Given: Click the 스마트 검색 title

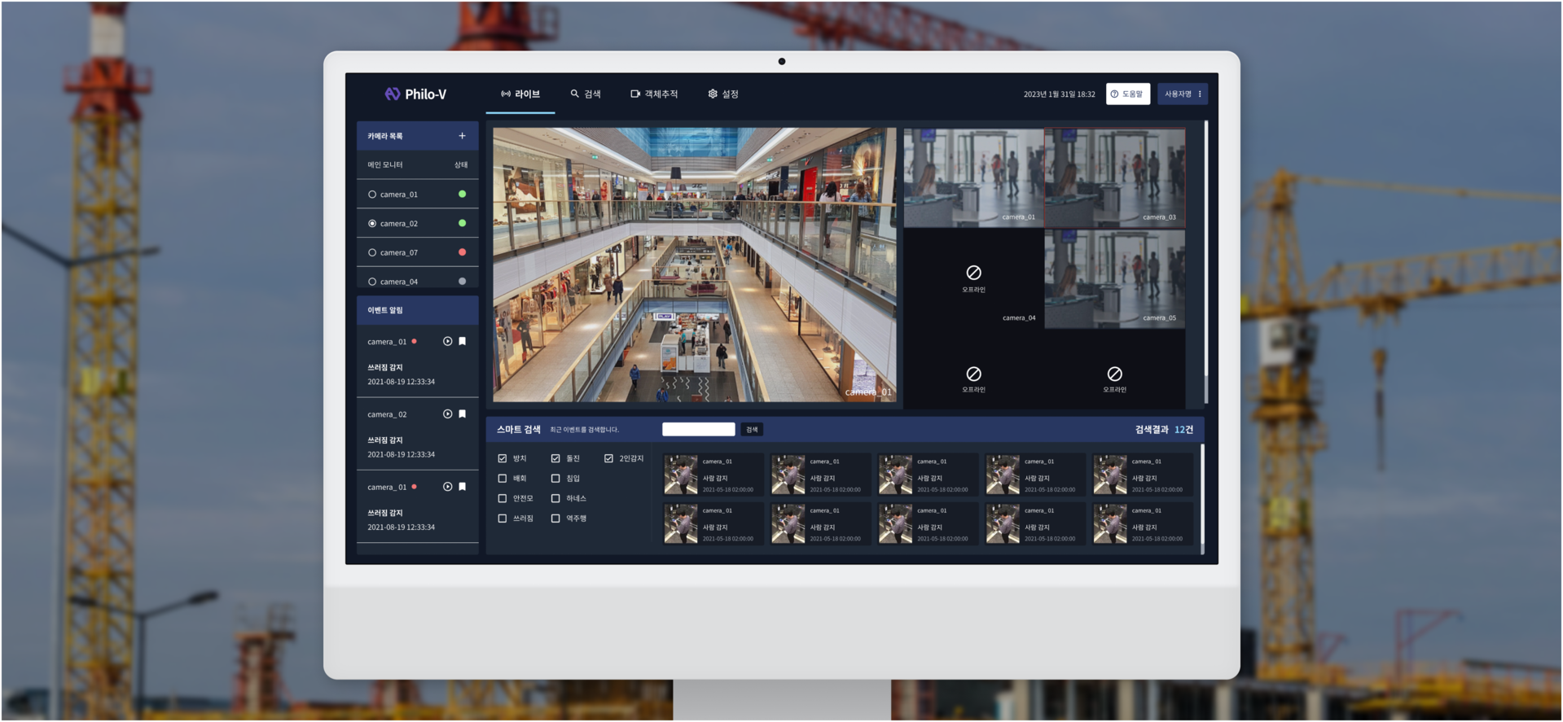Looking at the screenshot, I should [519, 430].
